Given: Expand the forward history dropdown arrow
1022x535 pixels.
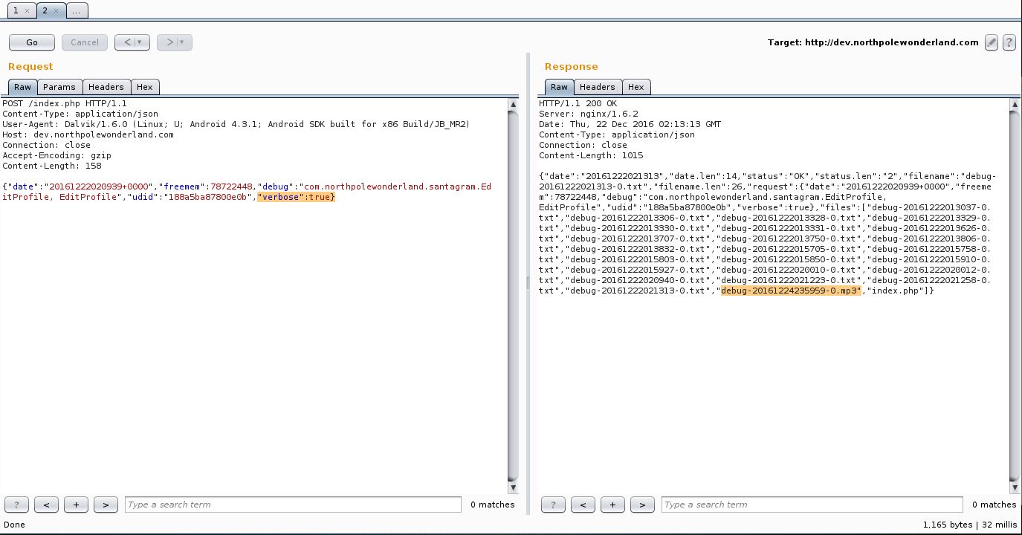Looking at the screenshot, I should point(182,42).
